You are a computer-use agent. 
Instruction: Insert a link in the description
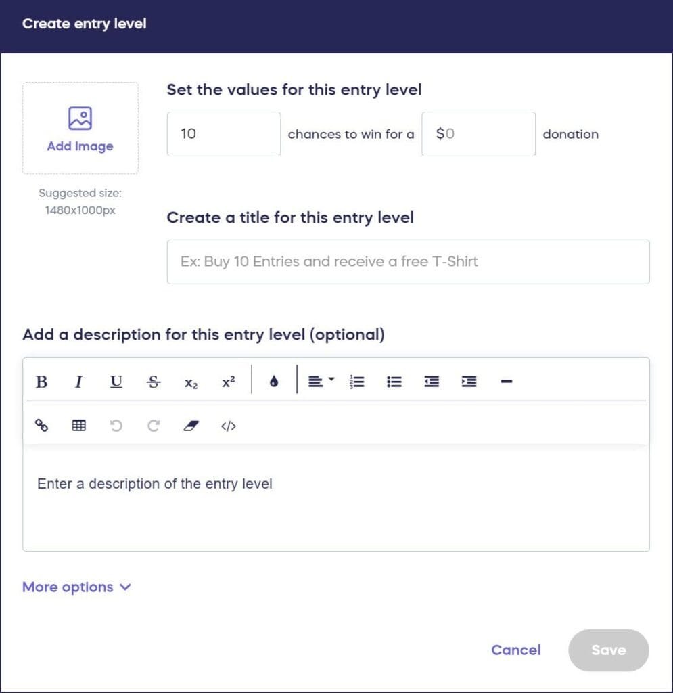coord(41,426)
